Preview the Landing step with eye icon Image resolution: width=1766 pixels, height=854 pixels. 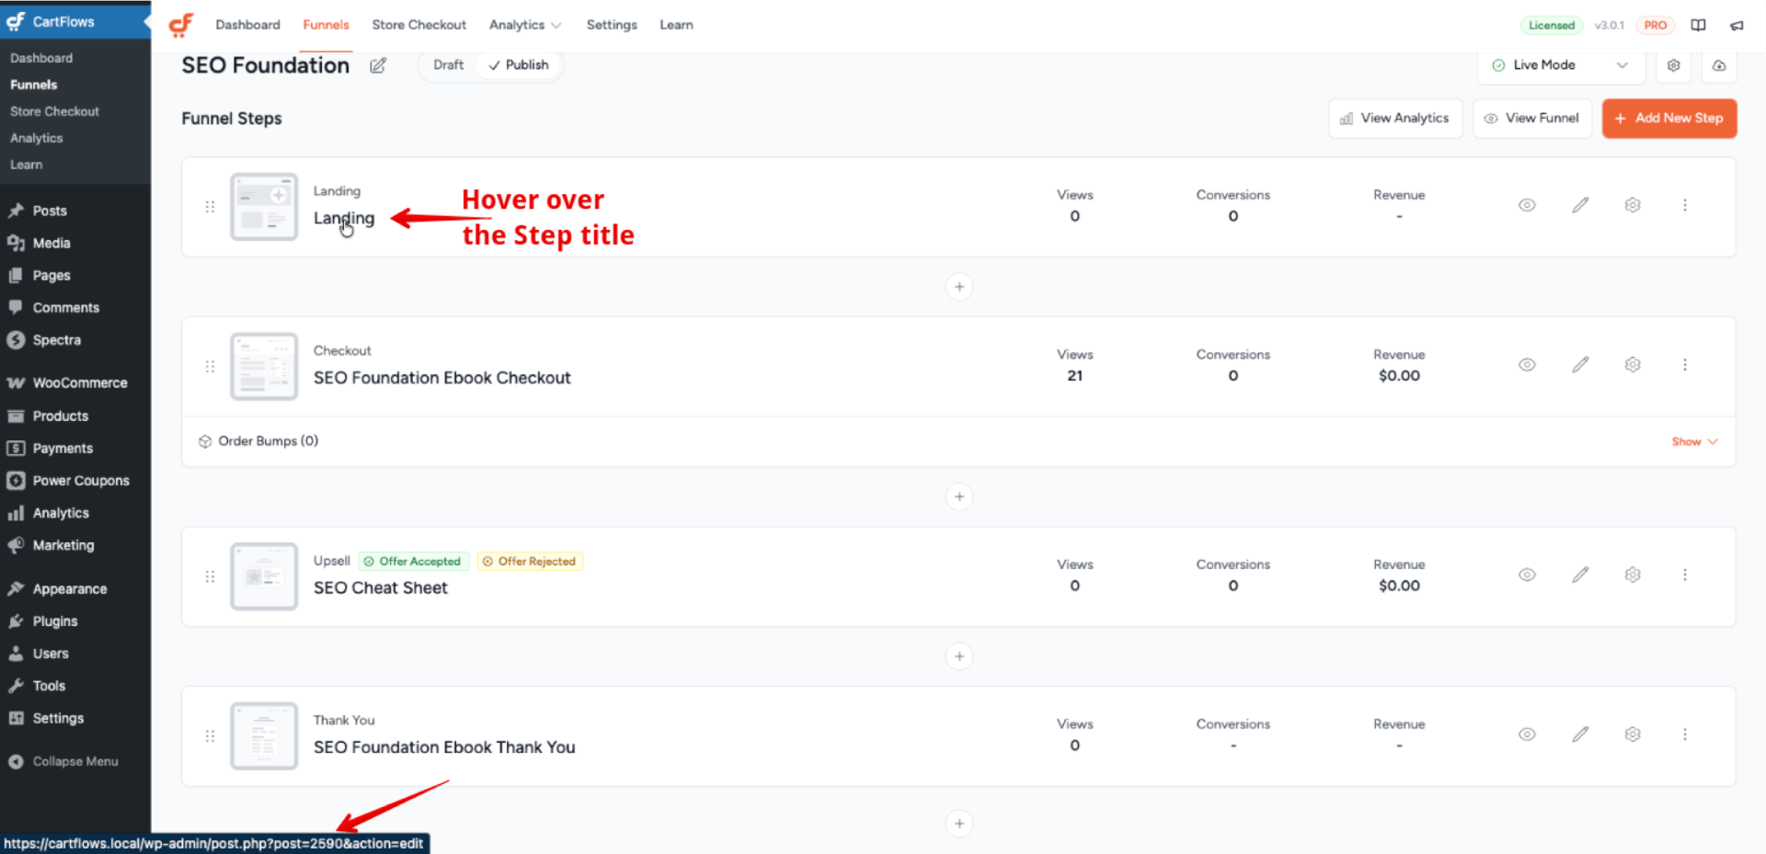[x=1527, y=205]
